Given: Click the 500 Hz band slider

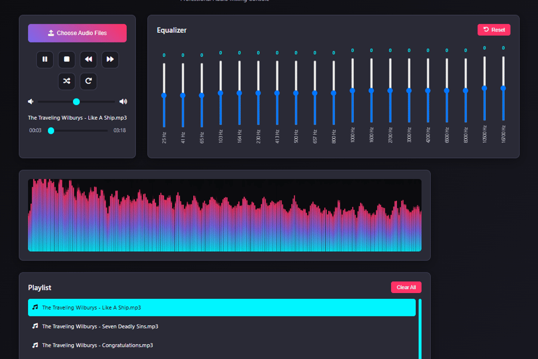Looking at the screenshot, I should 296,93.
